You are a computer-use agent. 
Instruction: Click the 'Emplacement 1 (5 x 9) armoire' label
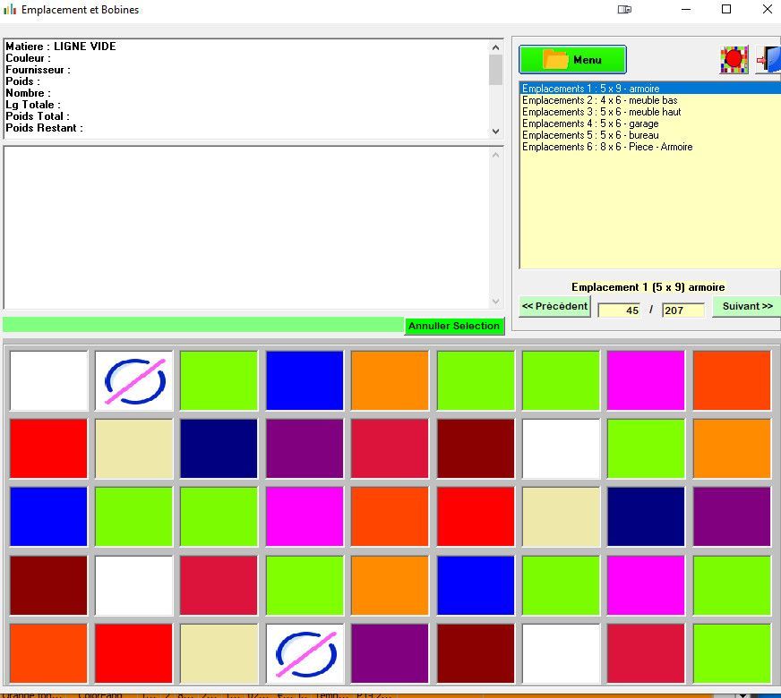[648, 287]
